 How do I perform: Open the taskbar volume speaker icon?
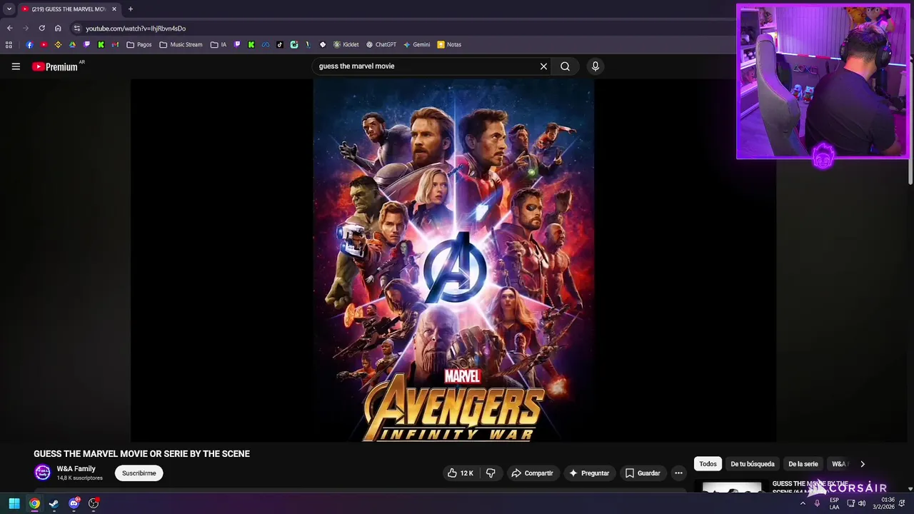(862, 503)
